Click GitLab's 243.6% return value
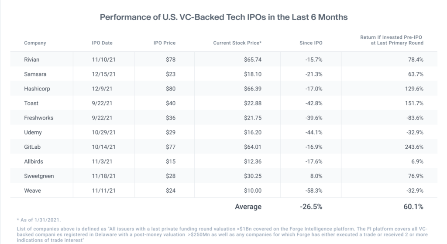447x244 pixels. tap(414, 147)
